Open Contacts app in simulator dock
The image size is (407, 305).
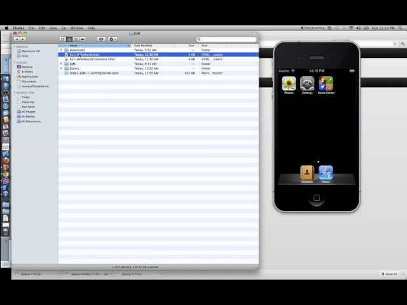pyautogui.click(x=307, y=173)
